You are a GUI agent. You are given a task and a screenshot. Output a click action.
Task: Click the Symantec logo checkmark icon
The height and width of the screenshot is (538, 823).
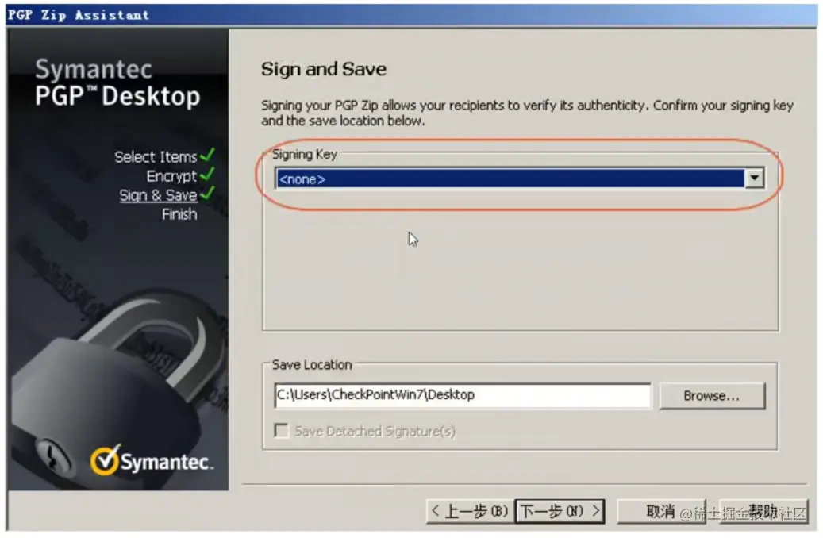click(105, 460)
